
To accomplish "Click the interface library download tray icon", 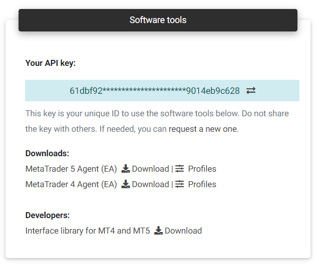I will tap(158, 231).
